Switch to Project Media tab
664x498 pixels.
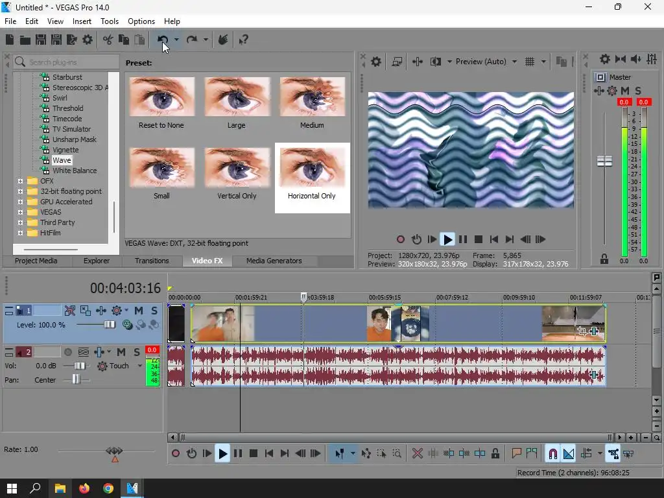[x=36, y=261]
